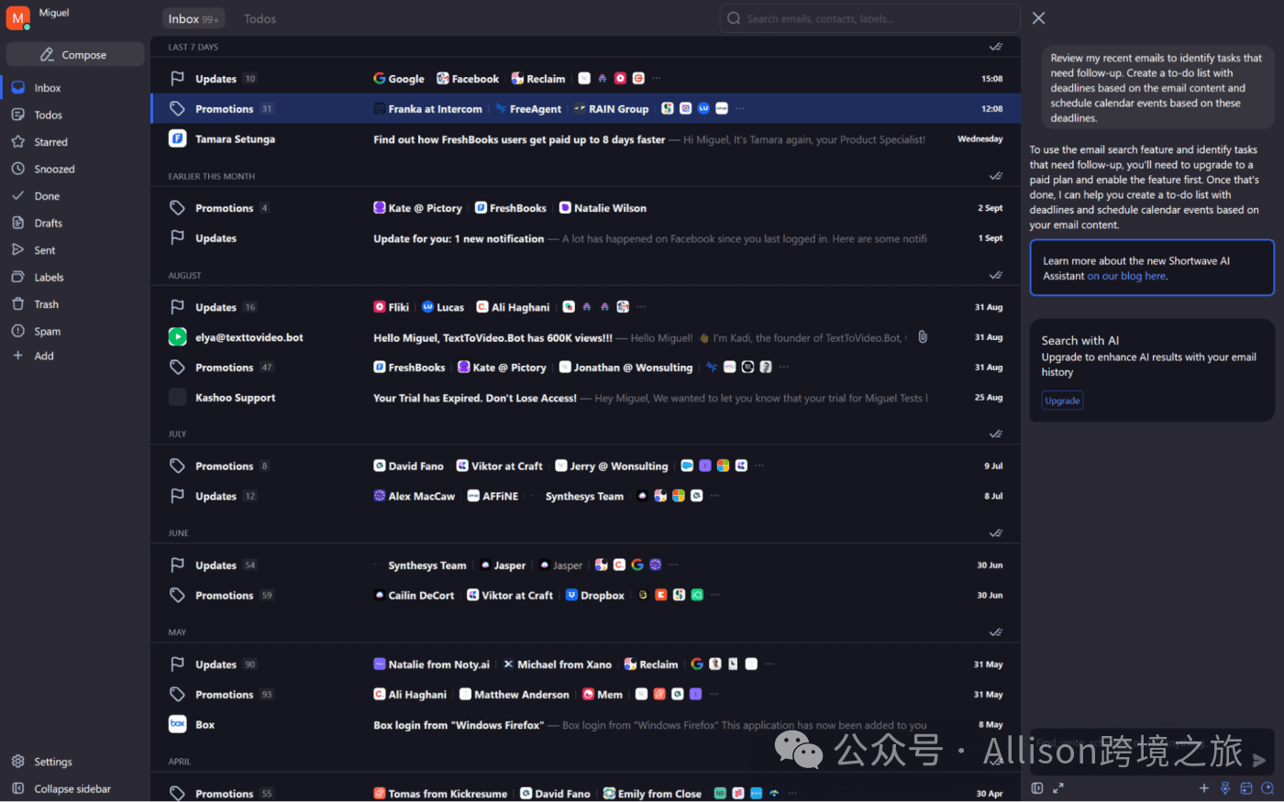Open the Starred folder in sidebar

[50, 142]
